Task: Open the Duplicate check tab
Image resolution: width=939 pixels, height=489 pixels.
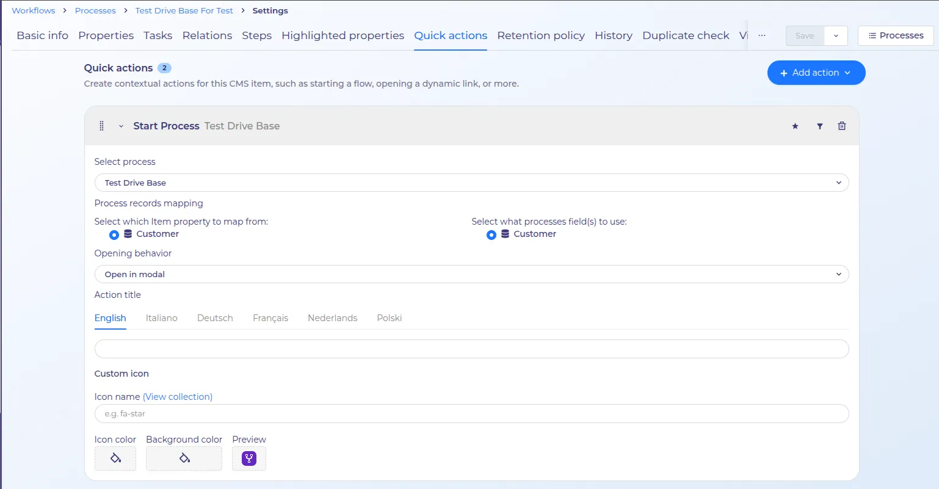Action: pos(686,35)
